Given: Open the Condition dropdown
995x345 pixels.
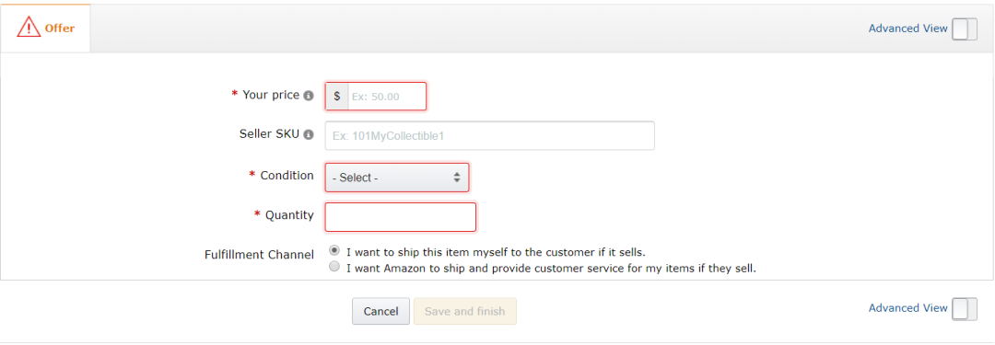Looking at the screenshot, I should [x=397, y=178].
